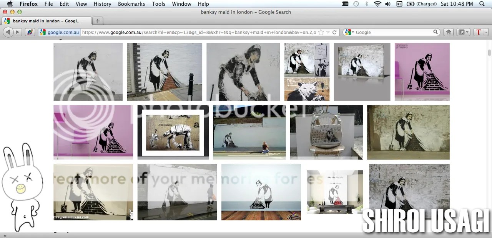Go to the Home page icon
The width and height of the screenshot is (492, 238).
pos(448,32)
